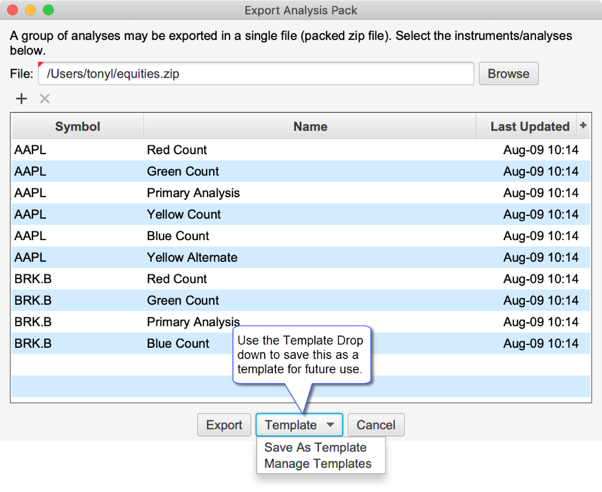This screenshot has width=602, height=492.
Task: Click the X icon to remove analysis
Action: point(45,98)
